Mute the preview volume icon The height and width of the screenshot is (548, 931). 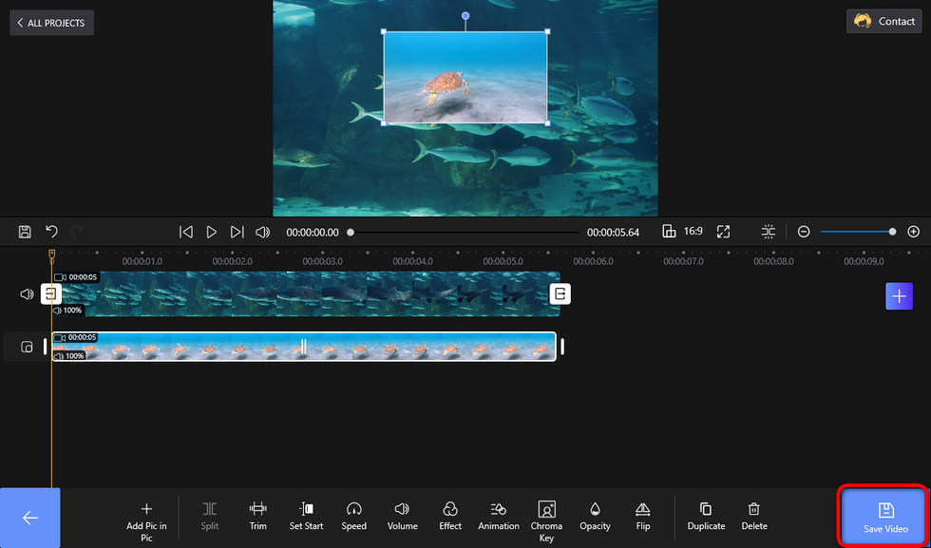[262, 232]
